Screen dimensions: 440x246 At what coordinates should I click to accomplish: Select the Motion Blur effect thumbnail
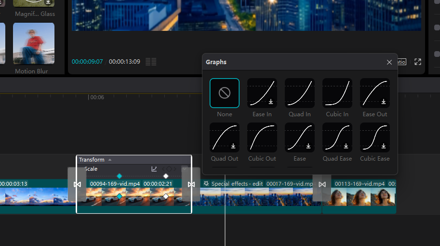point(33,44)
